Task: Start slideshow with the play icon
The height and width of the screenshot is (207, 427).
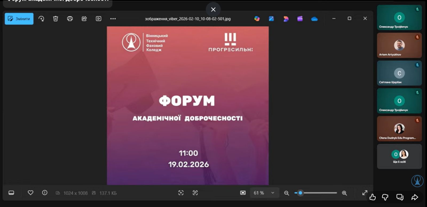Action: click(98, 19)
